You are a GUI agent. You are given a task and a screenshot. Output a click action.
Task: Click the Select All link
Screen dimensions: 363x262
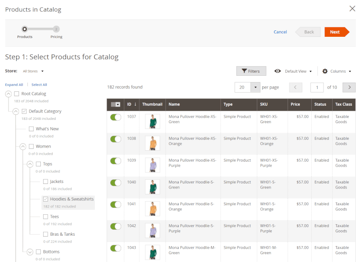pyautogui.click(x=39, y=84)
